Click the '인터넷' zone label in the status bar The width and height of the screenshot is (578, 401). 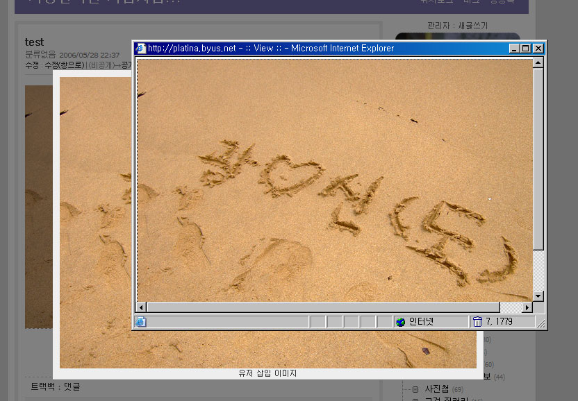421,322
